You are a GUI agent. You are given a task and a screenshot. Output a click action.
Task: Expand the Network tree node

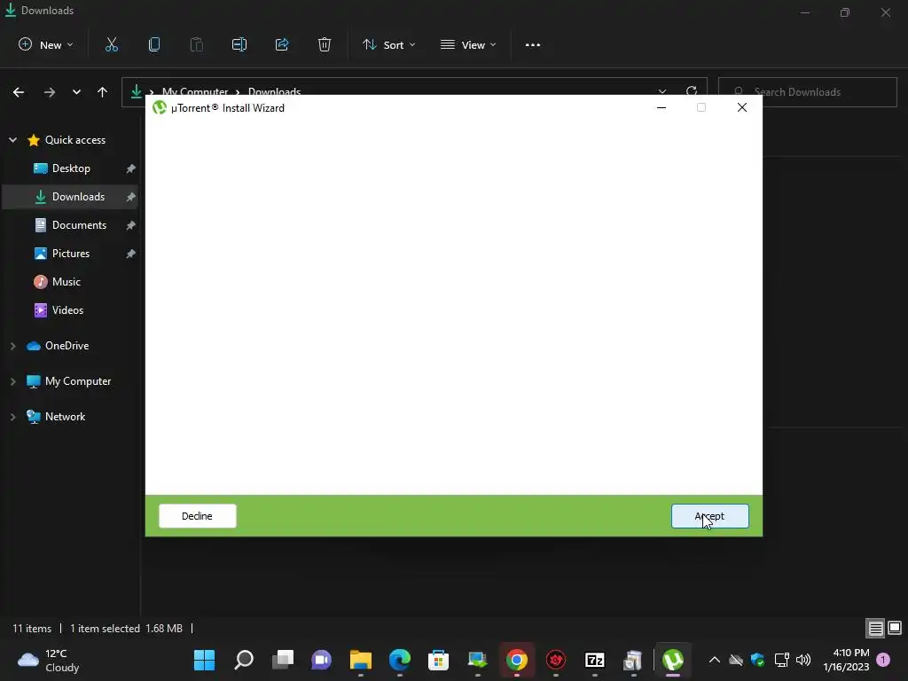12,417
